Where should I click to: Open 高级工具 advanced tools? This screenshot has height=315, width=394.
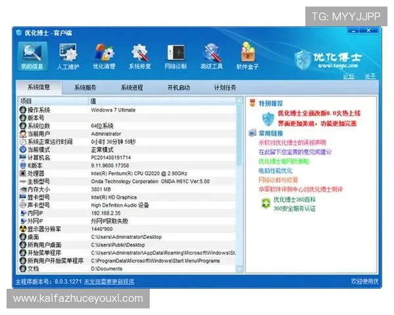click(211, 55)
